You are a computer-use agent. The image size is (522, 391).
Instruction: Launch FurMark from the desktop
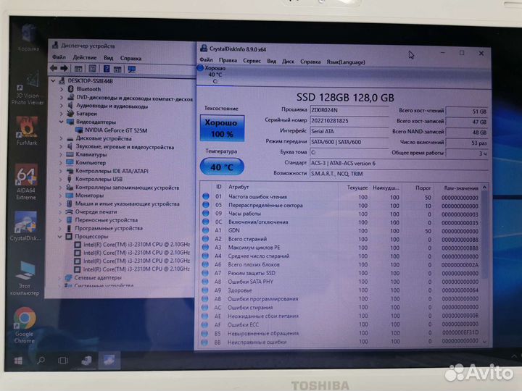point(27,131)
